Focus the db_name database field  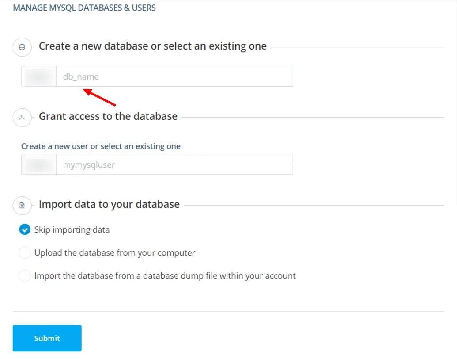pos(174,76)
